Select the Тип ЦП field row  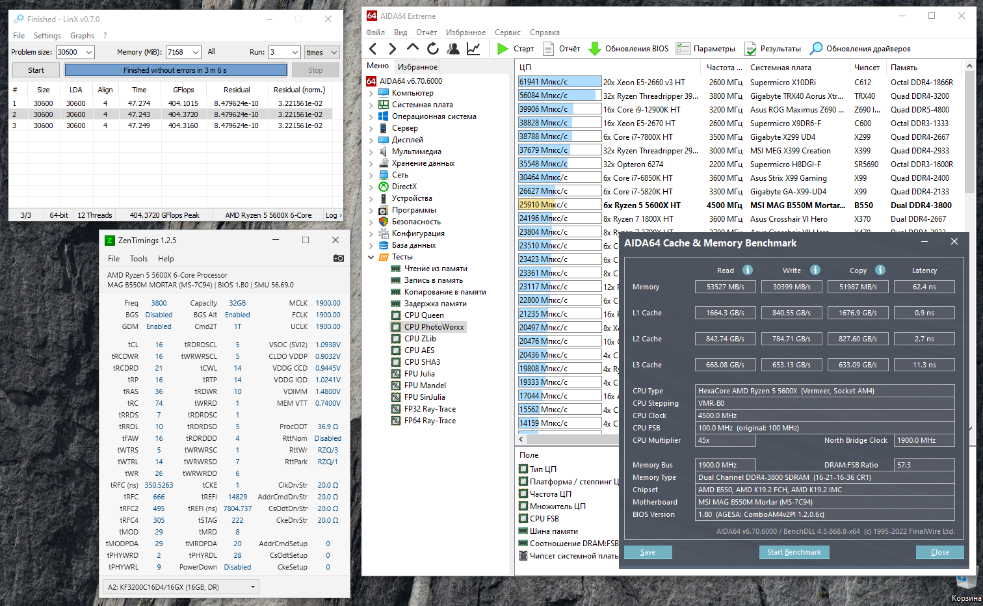pos(543,469)
